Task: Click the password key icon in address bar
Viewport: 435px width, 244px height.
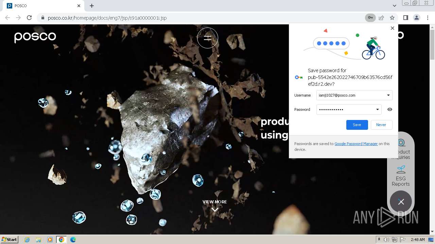Action: tap(370, 18)
